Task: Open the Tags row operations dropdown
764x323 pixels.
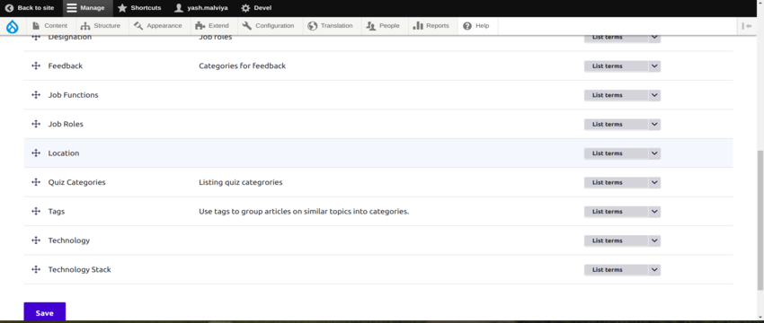Action: [x=654, y=212]
